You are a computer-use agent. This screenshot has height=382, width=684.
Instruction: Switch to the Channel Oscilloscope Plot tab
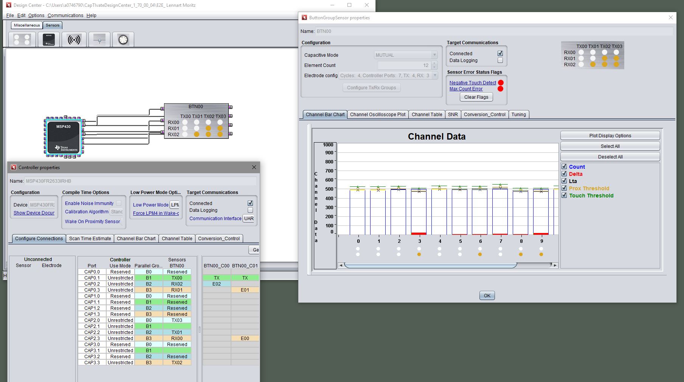[x=378, y=114]
